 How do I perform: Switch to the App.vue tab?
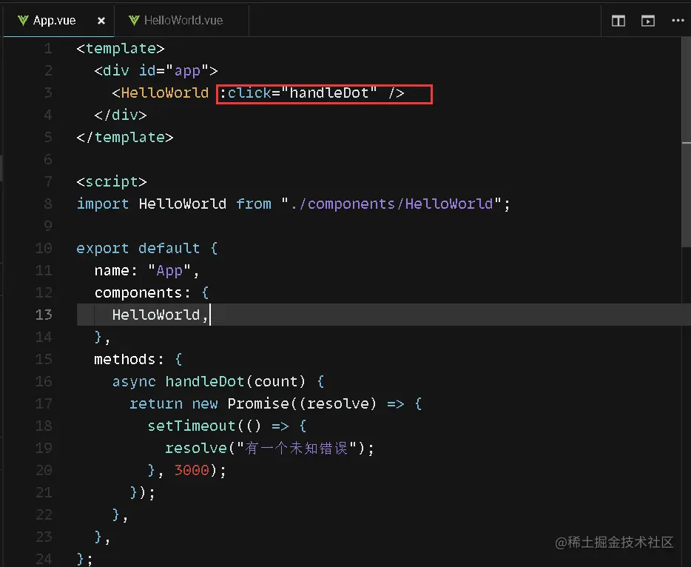point(54,20)
